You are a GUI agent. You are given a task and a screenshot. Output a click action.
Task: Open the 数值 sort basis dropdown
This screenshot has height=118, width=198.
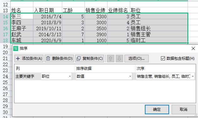(x=104, y=76)
